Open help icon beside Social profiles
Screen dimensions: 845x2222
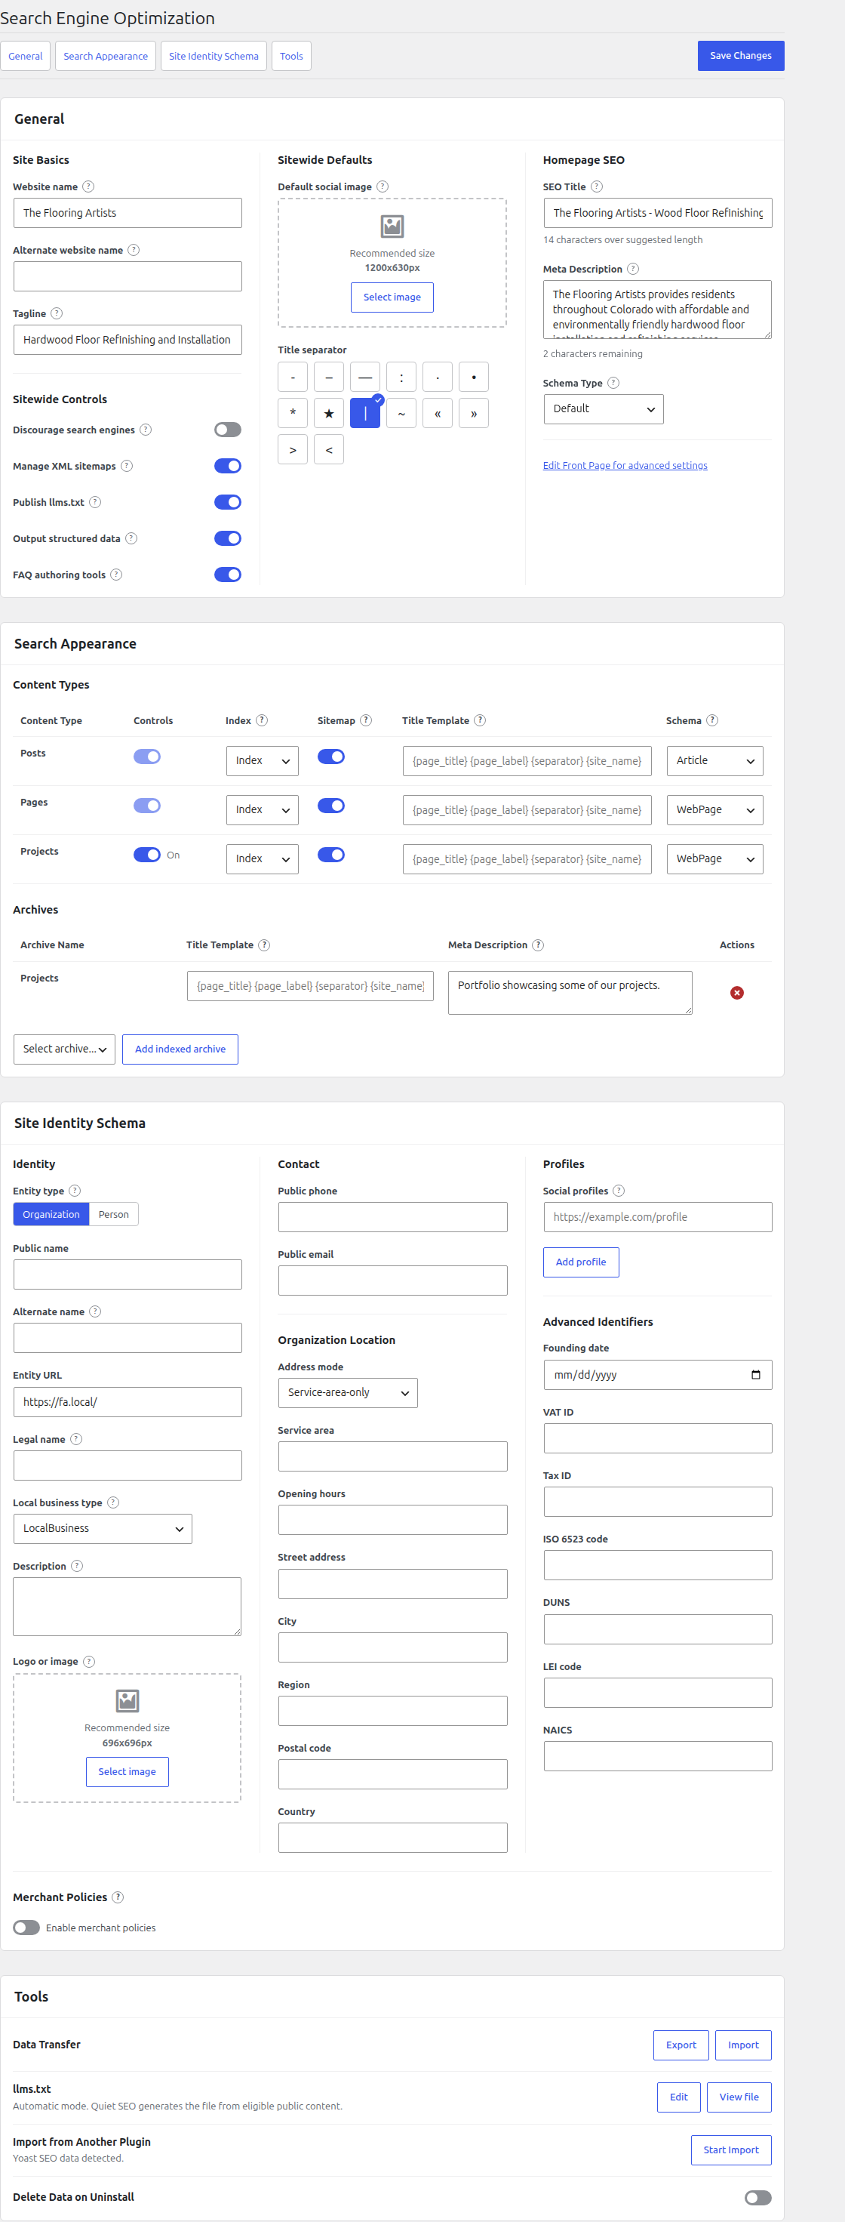click(x=618, y=1191)
